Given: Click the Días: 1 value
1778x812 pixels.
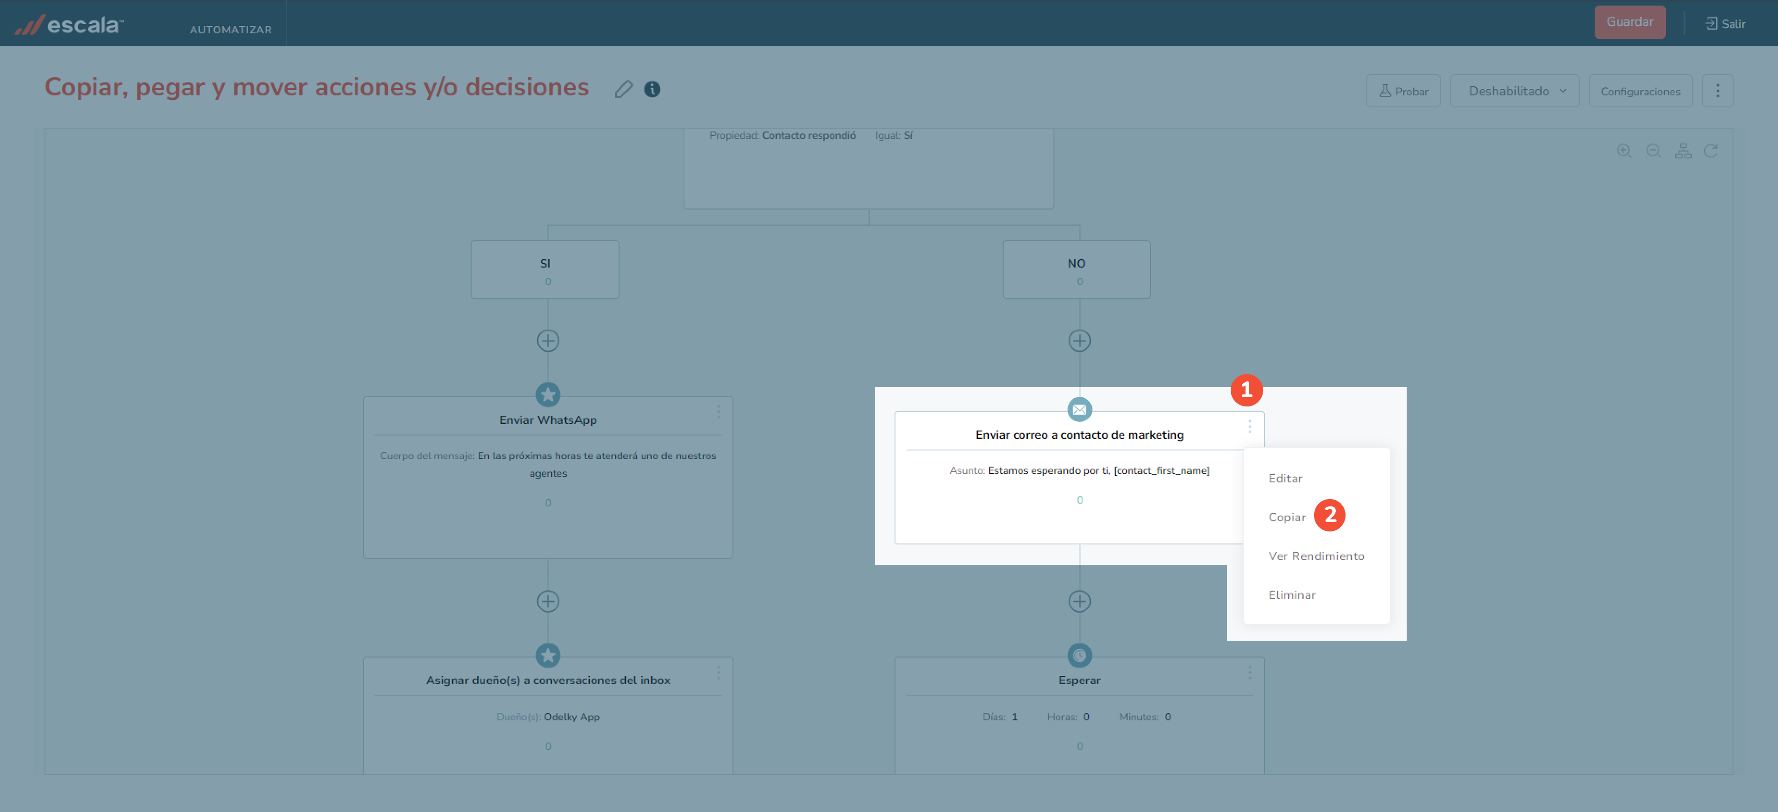Looking at the screenshot, I should 1000,717.
